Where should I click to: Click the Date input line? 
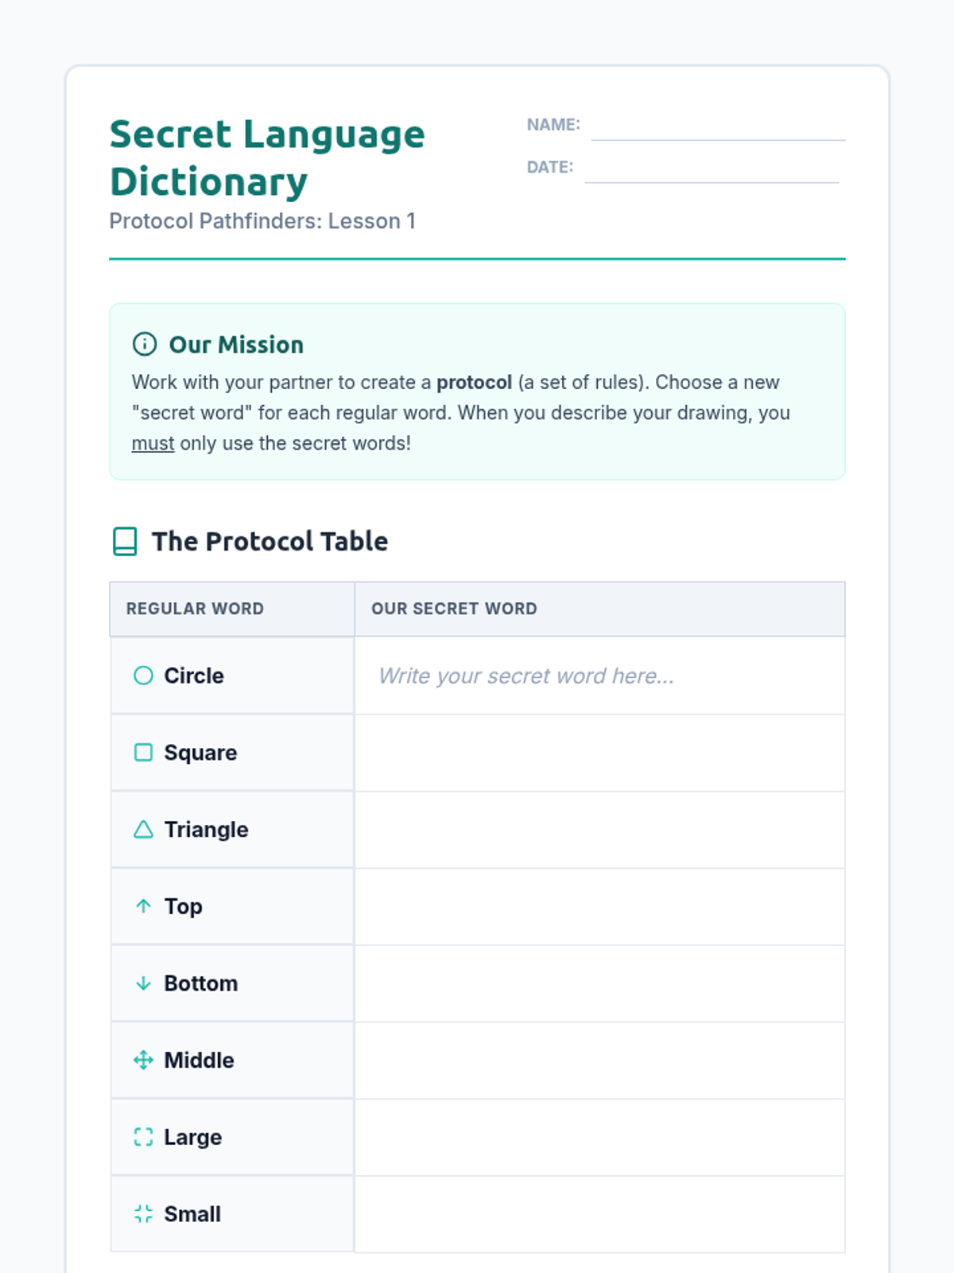pos(712,169)
